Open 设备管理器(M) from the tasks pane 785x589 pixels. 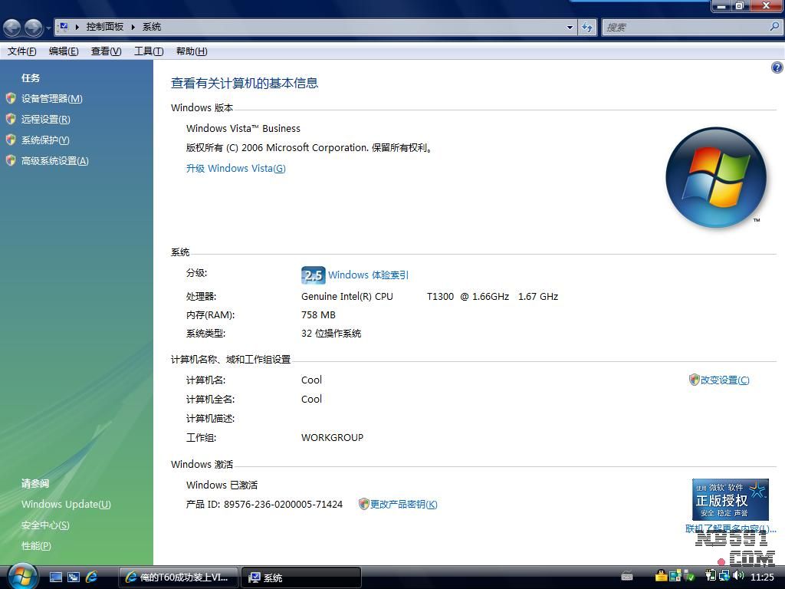click(x=51, y=99)
